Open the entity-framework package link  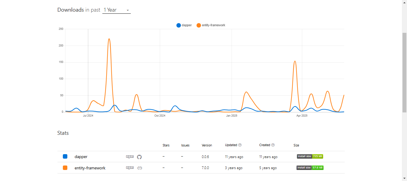click(90, 168)
